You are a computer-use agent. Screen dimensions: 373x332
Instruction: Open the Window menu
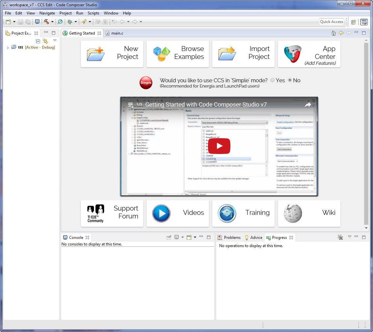pos(111,13)
